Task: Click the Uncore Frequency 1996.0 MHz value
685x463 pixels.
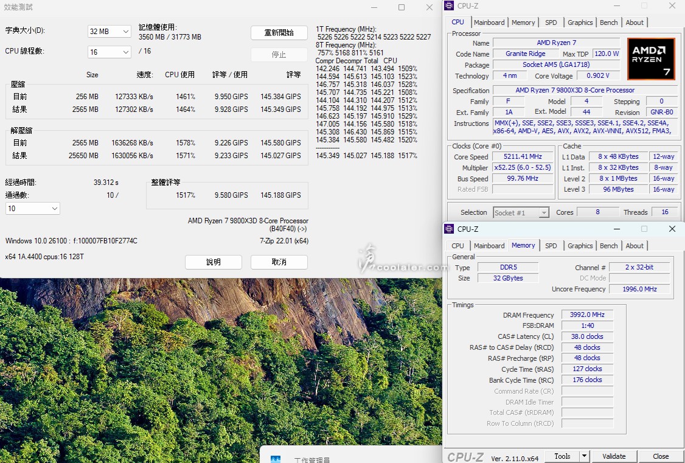Action: coord(639,289)
